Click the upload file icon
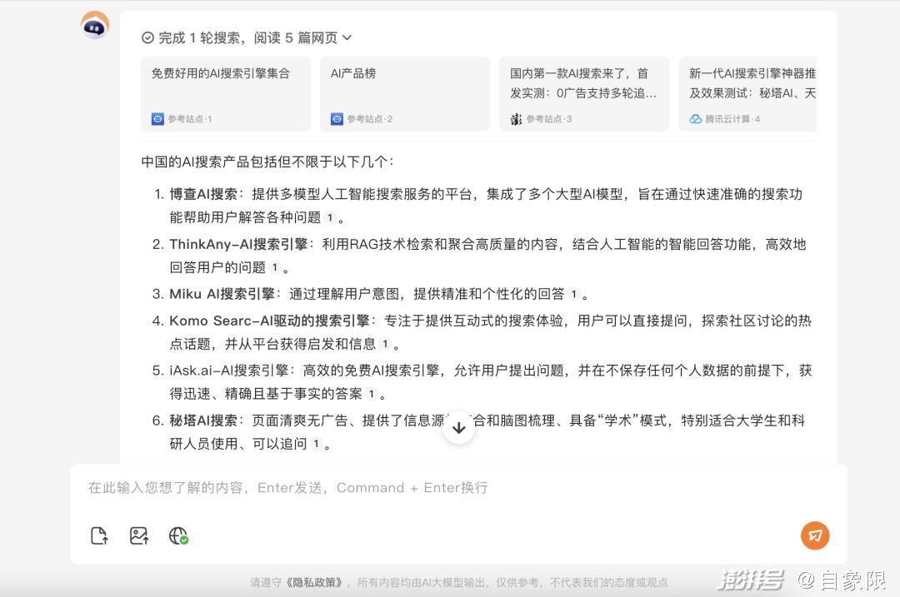 point(99,535)
